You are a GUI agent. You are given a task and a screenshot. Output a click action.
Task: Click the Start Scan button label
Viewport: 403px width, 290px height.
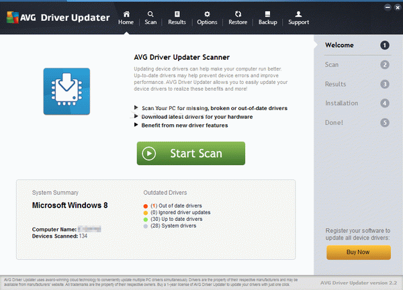pos(196,153)
